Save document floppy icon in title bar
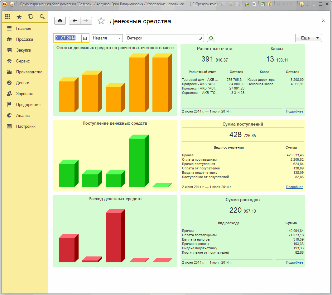The image size is (332, 295). coord(224,4)
